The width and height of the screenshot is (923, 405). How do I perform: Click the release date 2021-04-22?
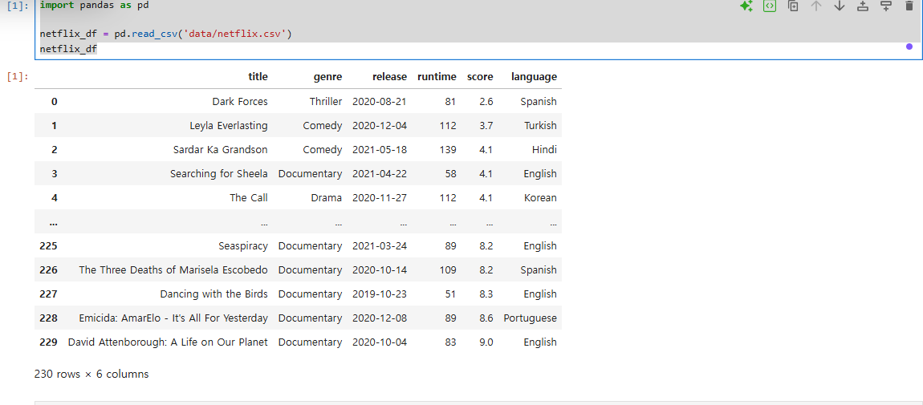[380, 174]
